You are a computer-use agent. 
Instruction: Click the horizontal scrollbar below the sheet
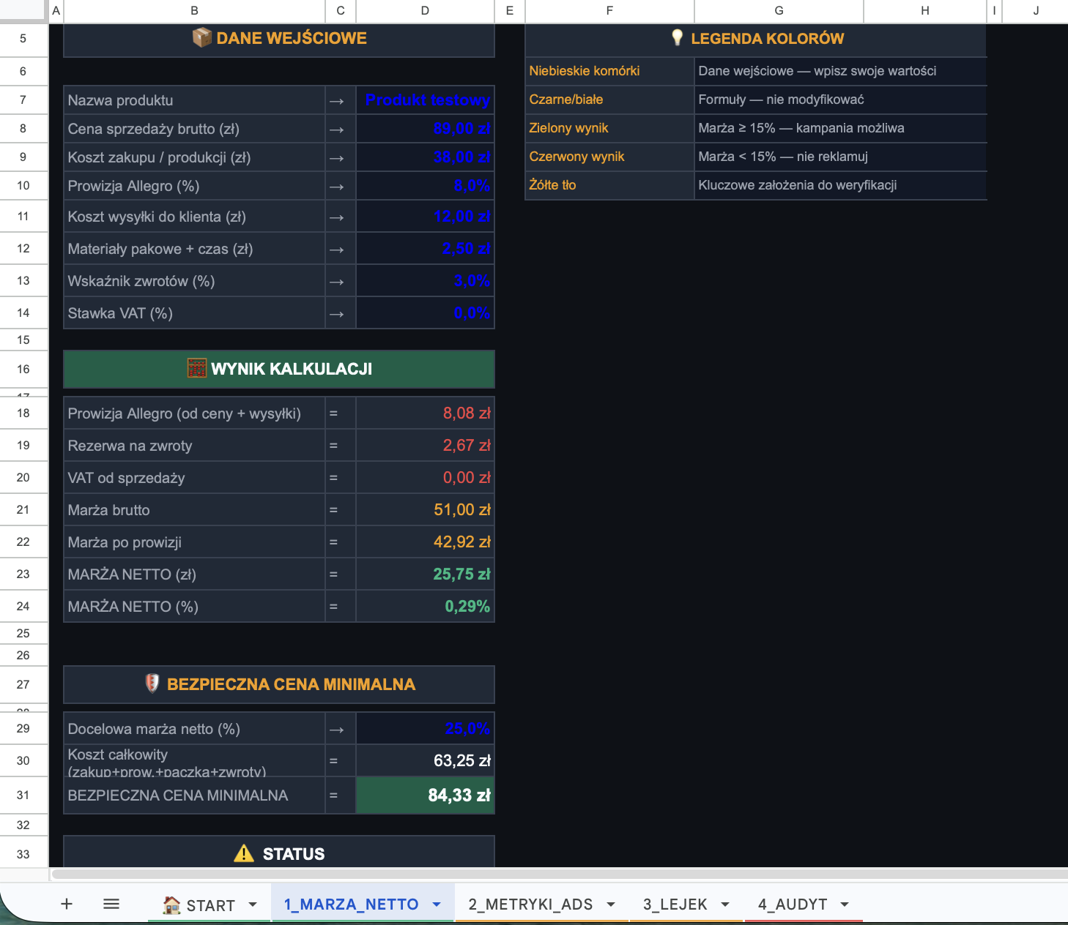557,874
